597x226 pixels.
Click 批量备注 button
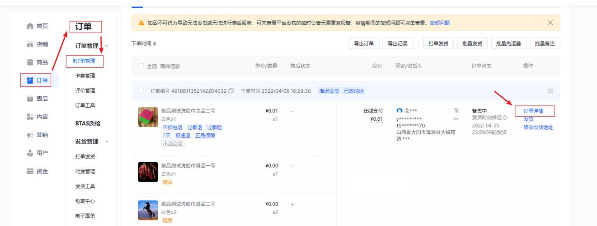(x=545, y=43)
